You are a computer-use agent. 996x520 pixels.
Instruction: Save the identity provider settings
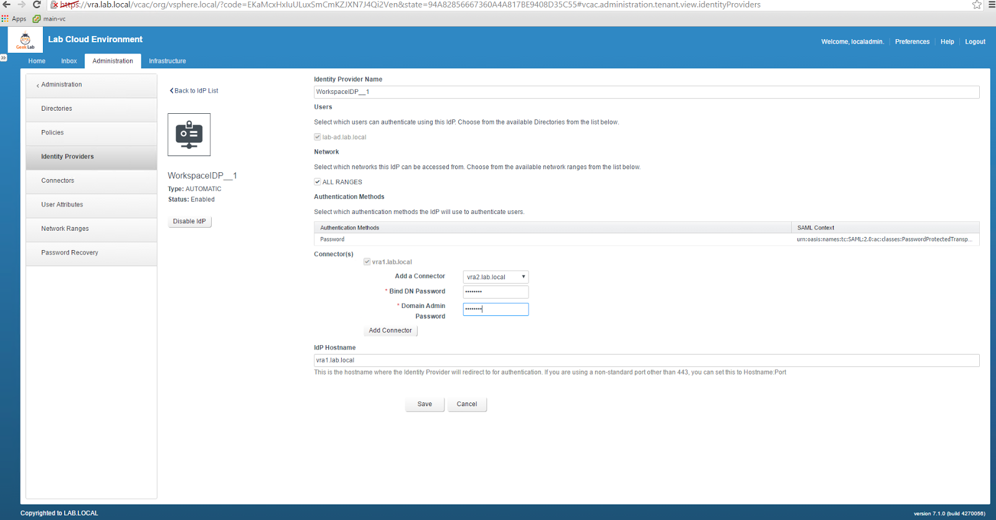pos(425,404)
